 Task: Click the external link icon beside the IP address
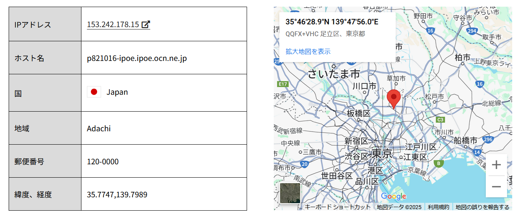(146, 24)
